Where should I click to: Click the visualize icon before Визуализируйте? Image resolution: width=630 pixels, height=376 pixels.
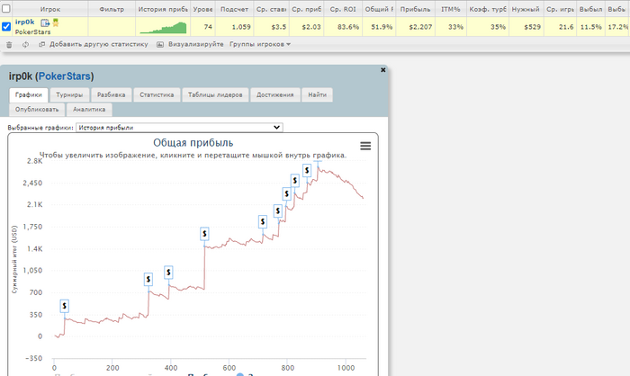click(160, 45)
